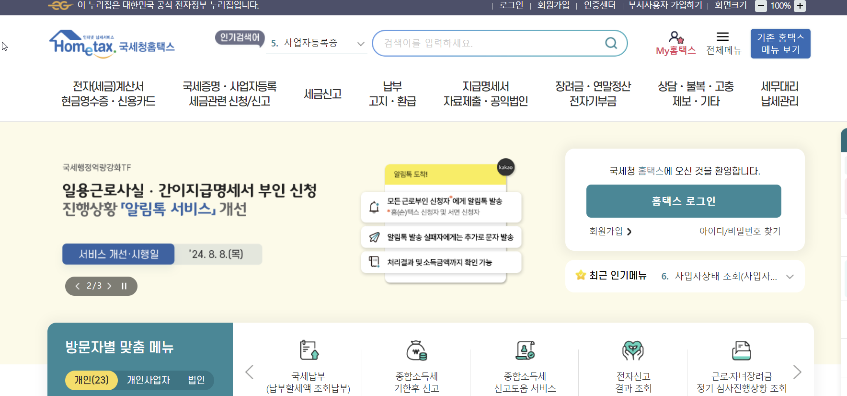Click 전자신고 결과 조회 heart icon

point(633,350)
